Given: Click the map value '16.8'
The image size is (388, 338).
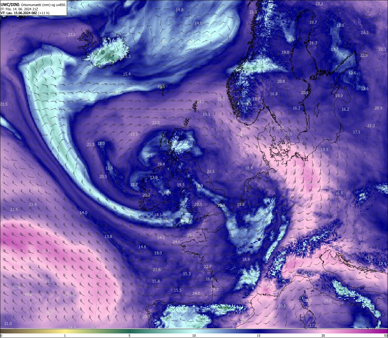Looking at the screenshot, I should tap(274, 94).
